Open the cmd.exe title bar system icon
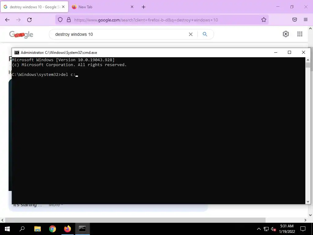This screenshot has width=313, height=235. 17,53
